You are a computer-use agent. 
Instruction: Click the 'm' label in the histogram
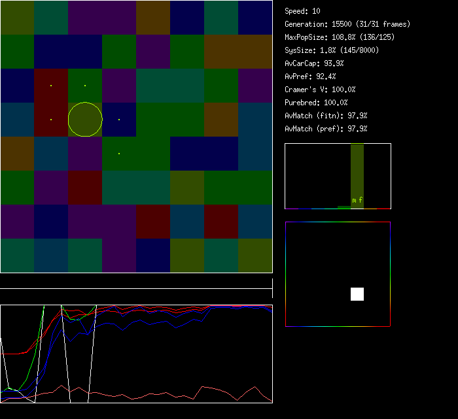[x=354, y=200]
